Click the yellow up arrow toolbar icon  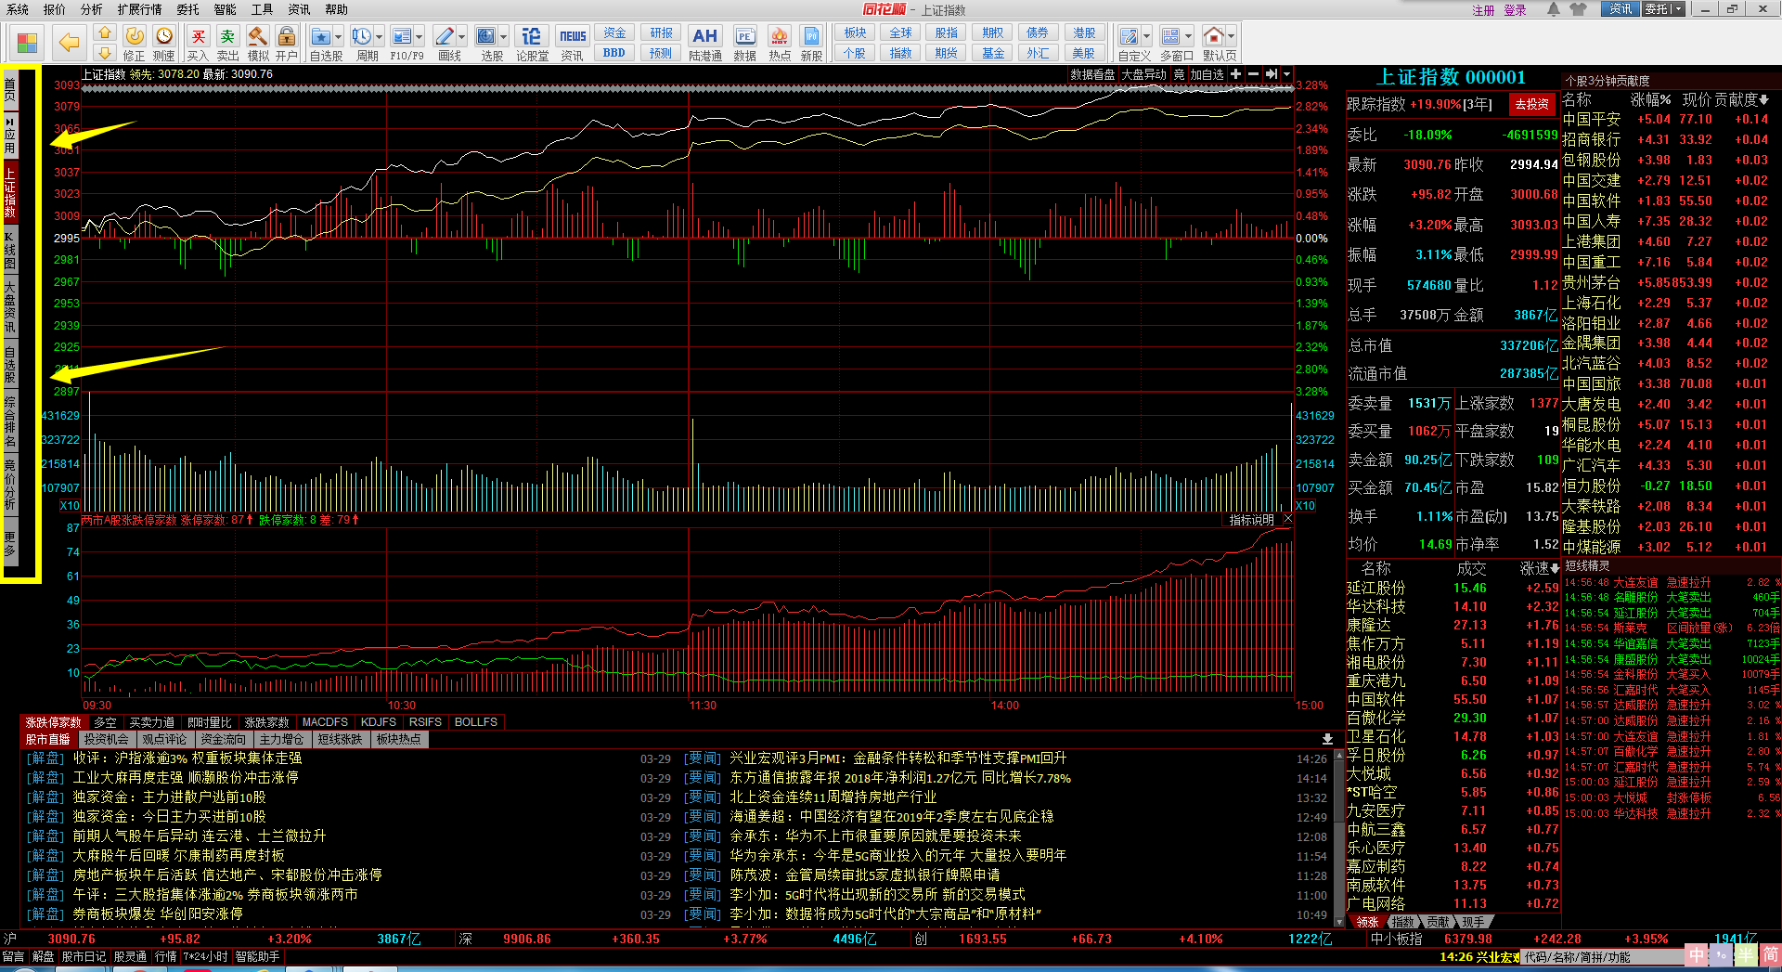point(105,33)
